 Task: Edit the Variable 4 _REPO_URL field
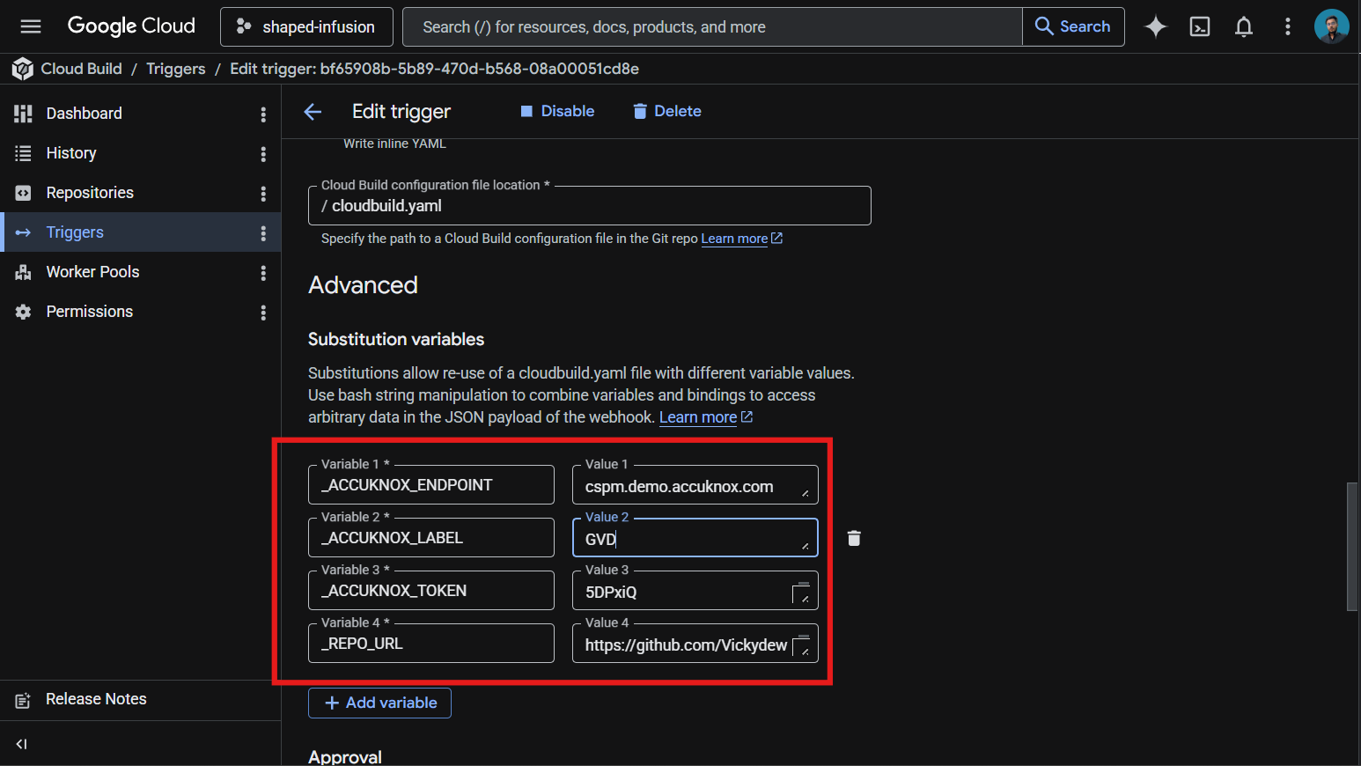coord(431,644)
